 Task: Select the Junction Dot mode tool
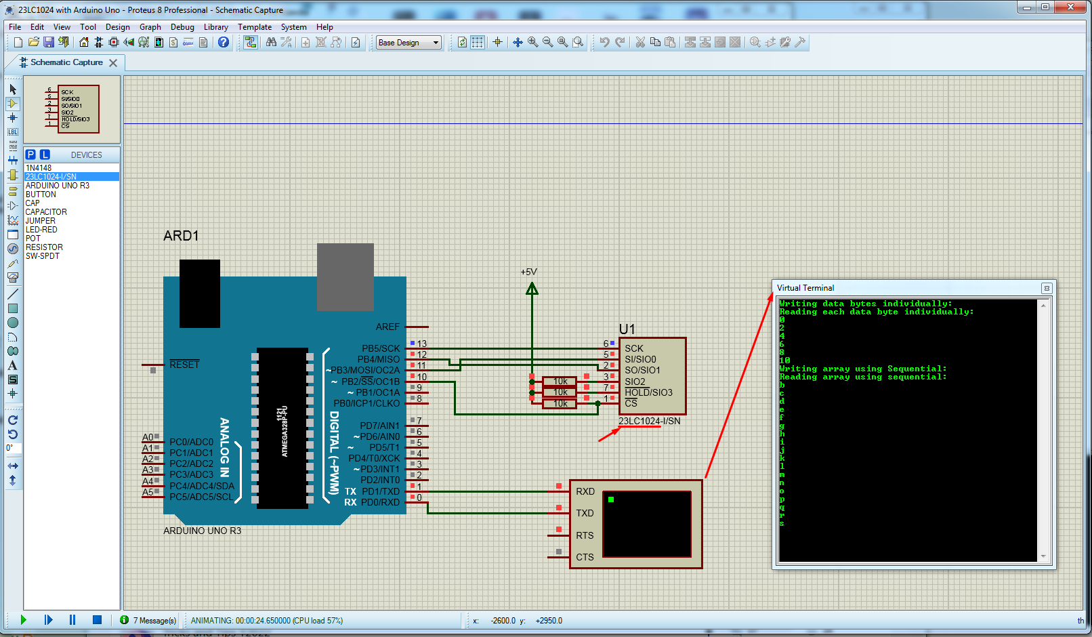click(x=13, y=118)
